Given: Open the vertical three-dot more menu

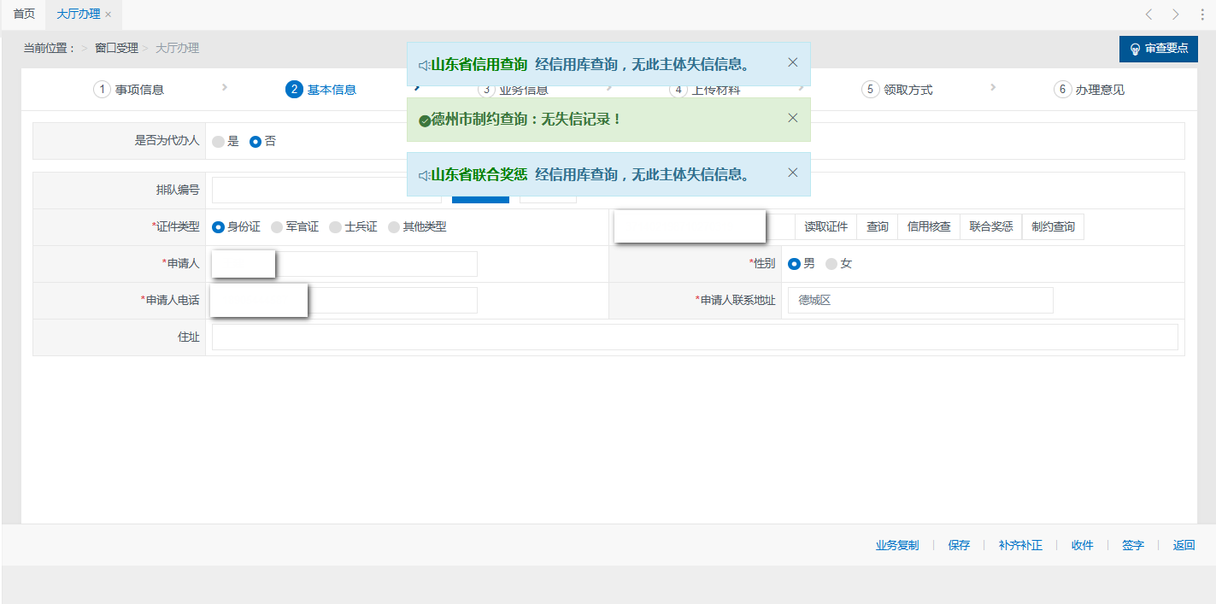Looking at the screenshot, I should (x=1202, y=15).
